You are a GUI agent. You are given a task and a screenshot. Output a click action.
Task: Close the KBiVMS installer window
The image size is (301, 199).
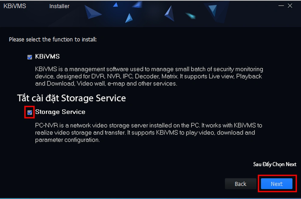click(290, 6)
